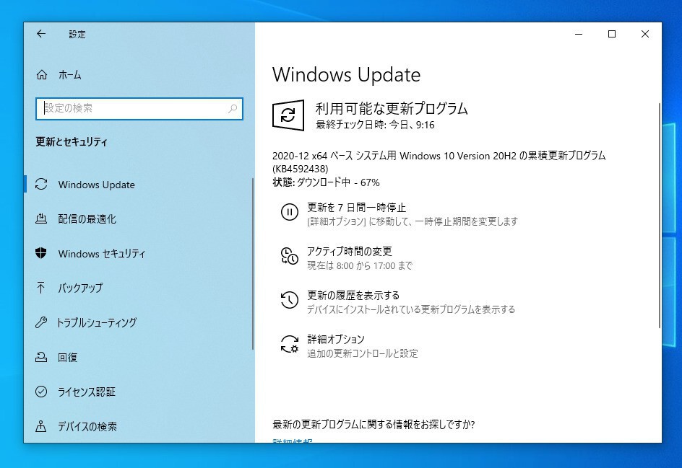Click the デバイスの検索 person locator icon

tap(41, 426)
